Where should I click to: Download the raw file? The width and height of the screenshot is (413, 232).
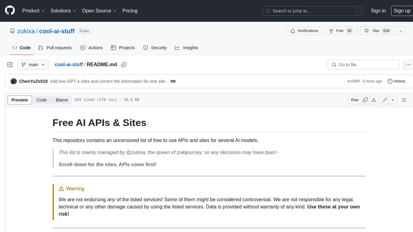point(374,100)
